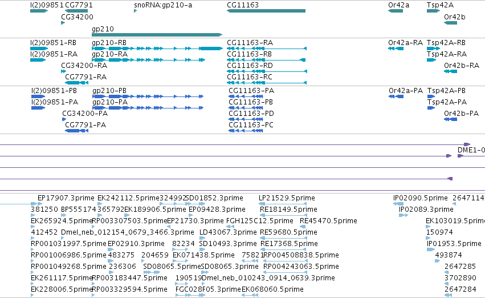485x298 pixels.
Task: Select the CG11163-RD transcript label
Action: [250, 66]
